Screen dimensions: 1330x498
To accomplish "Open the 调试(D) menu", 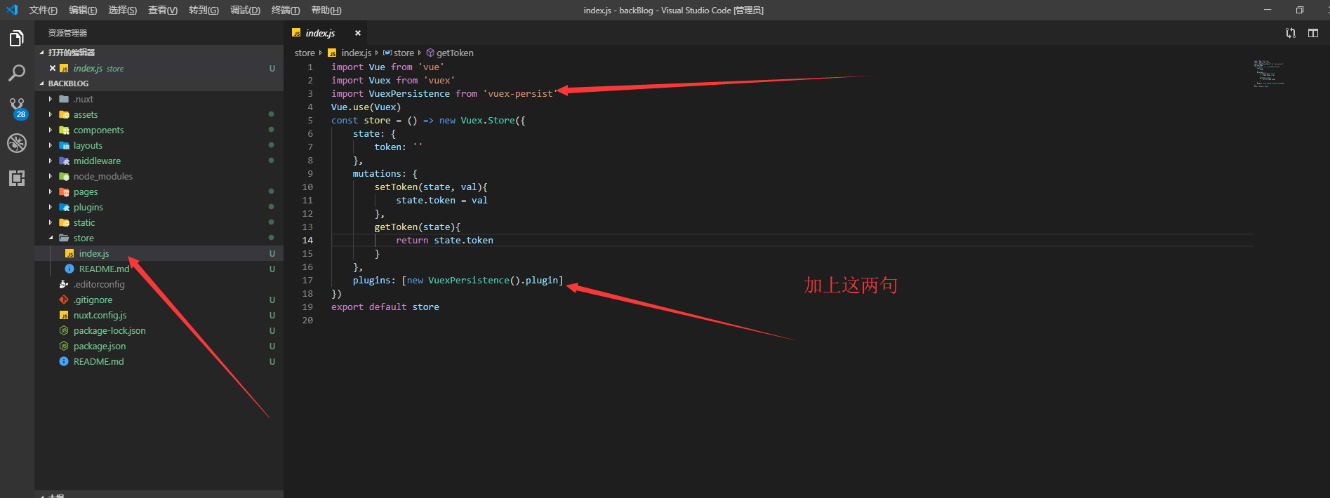I will click(x=245, y=10).
